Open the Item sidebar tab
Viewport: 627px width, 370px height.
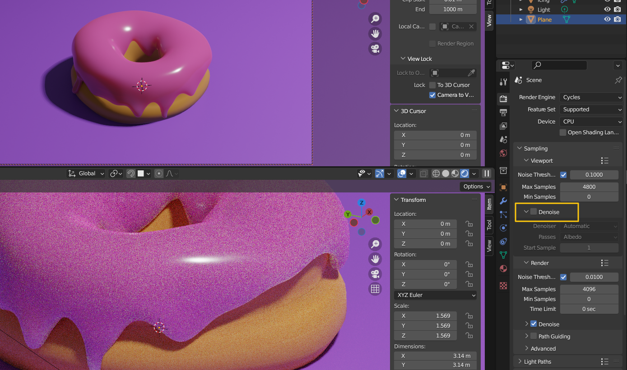[x=489, y=205]
